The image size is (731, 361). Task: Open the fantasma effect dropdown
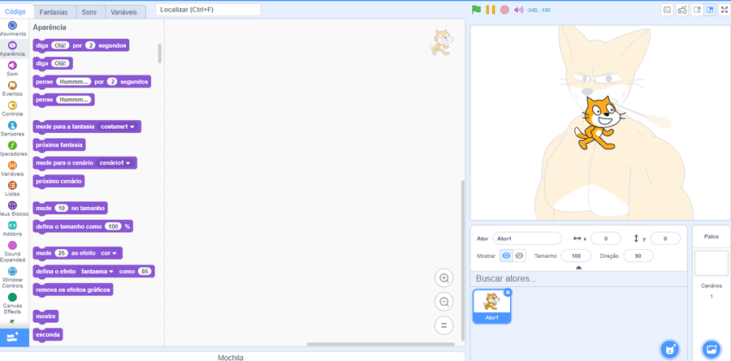[97, 272]
